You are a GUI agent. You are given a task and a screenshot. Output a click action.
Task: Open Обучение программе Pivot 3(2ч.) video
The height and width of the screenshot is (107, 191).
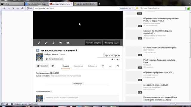158,73
